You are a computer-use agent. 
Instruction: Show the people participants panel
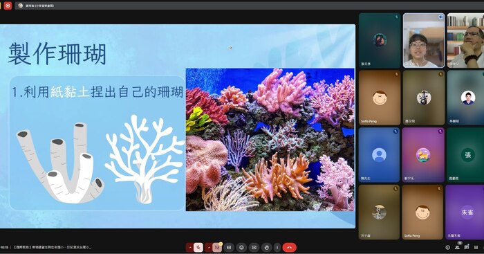(457, 248)
